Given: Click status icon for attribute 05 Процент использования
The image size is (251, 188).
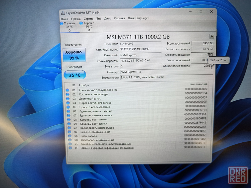Looking at the screenshot, I should point(68,107).
